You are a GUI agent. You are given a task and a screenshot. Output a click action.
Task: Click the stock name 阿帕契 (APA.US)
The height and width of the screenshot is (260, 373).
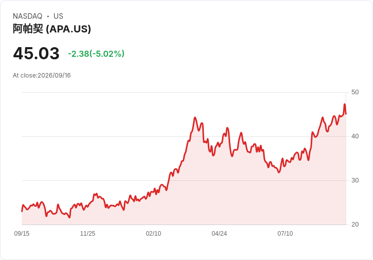coord(52,29)
